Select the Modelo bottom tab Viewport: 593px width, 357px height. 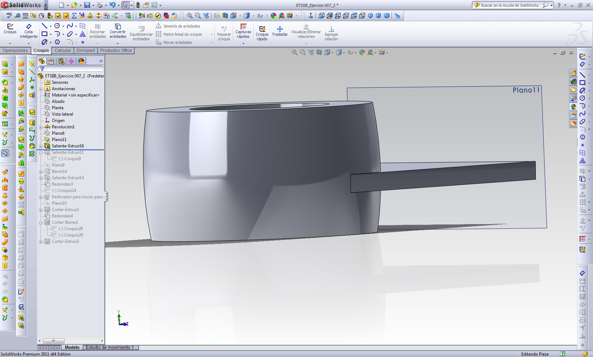[72, 347]
